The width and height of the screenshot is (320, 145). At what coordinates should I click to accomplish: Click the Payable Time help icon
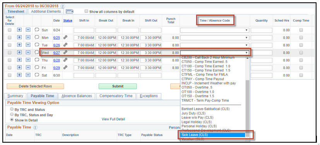35,127
